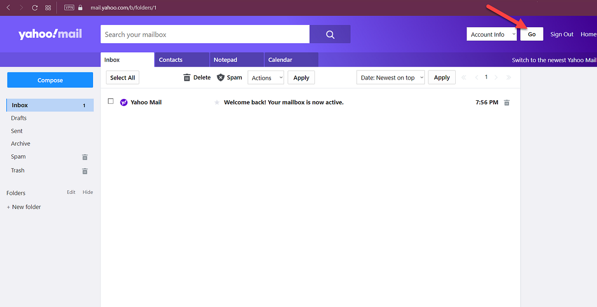Open the Trash folder
597x307 pixels.
coord(18,170)
